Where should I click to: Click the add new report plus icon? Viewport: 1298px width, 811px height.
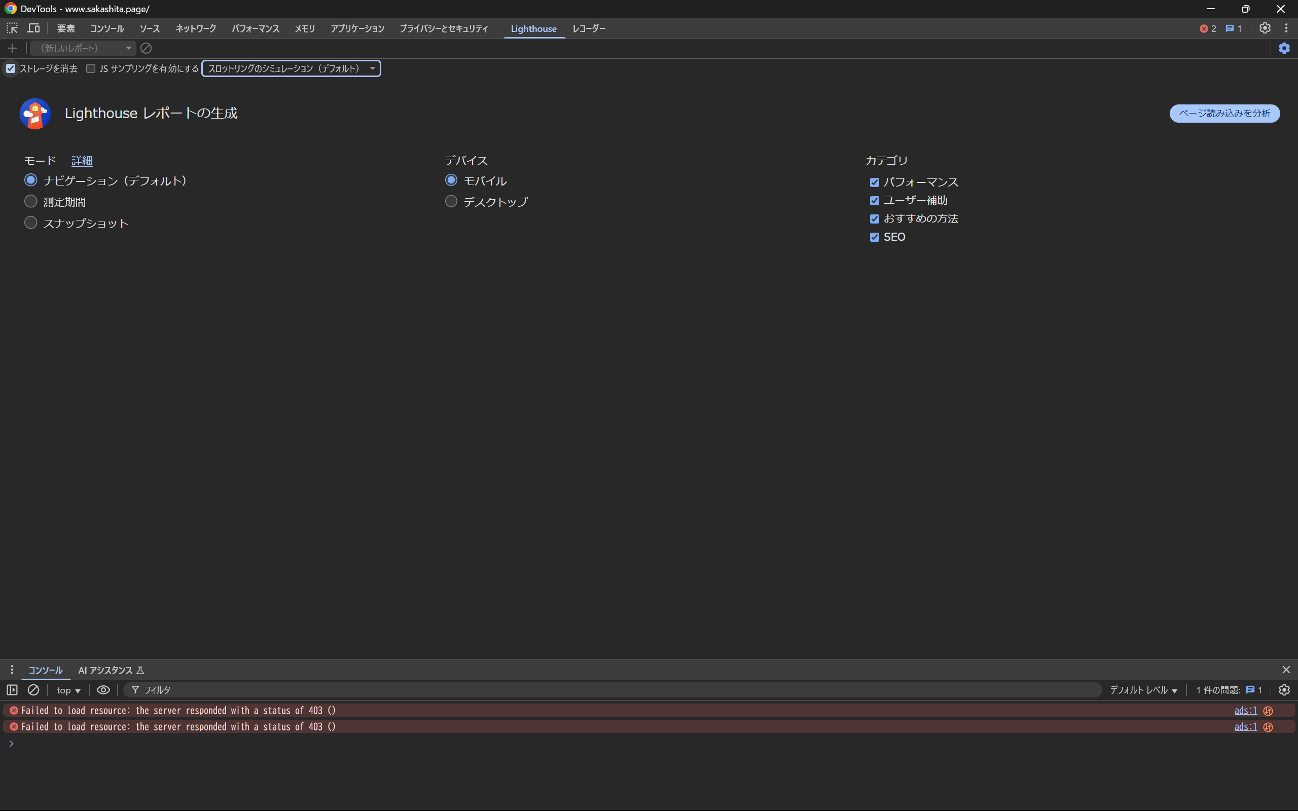(x=12, y=48)
